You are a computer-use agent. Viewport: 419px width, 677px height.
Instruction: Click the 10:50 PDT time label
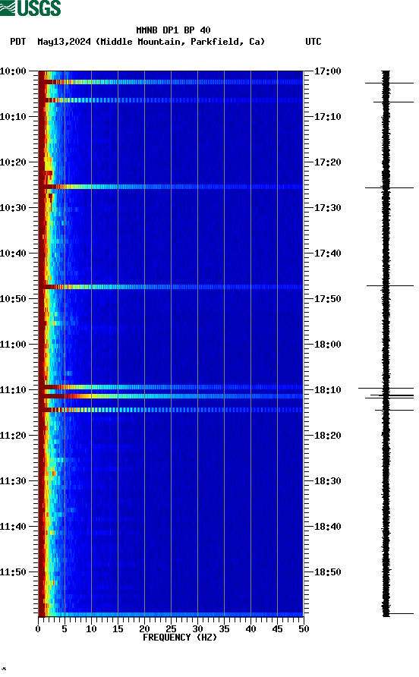point(13,299)
